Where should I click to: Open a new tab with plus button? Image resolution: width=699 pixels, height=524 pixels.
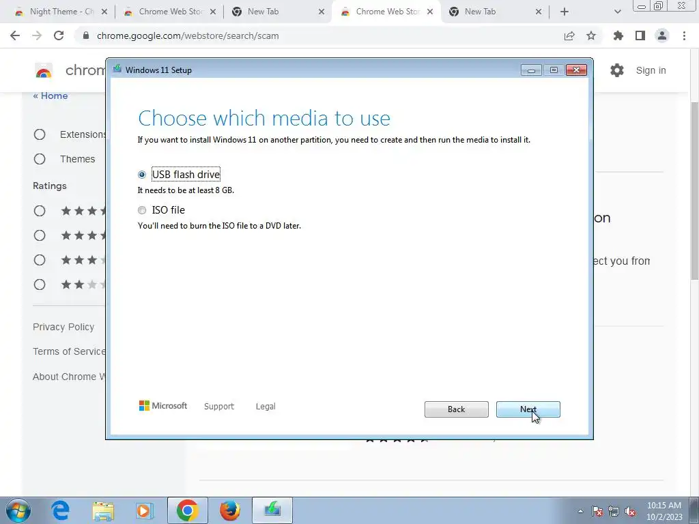pyautogui.click(x=565, y=12)
